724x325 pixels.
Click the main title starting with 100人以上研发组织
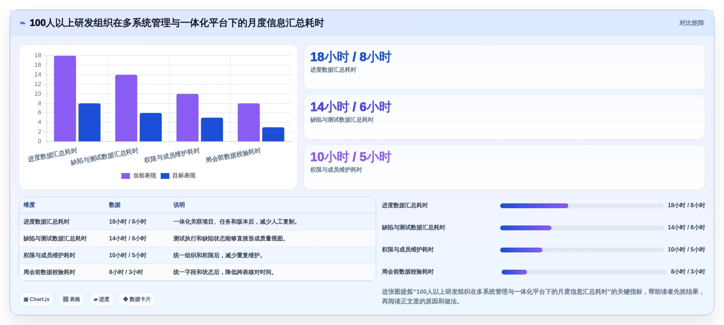(x=177, y=23)
